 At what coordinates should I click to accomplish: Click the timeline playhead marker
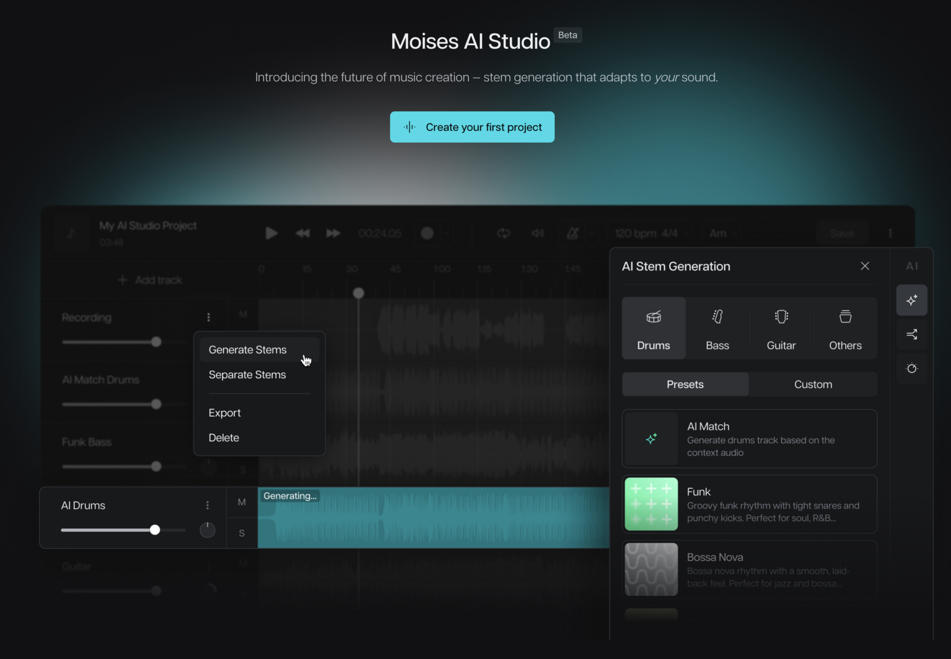click(358, 293)
